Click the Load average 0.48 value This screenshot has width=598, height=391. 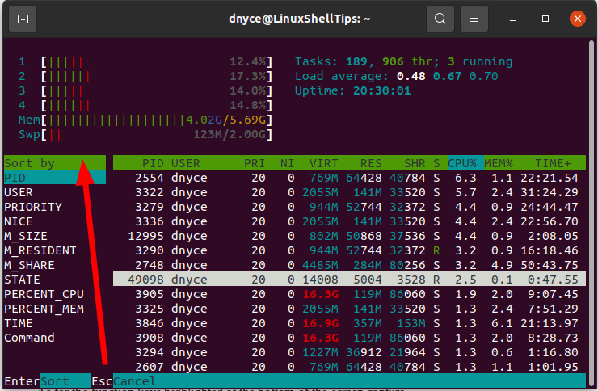pos(411,76)
